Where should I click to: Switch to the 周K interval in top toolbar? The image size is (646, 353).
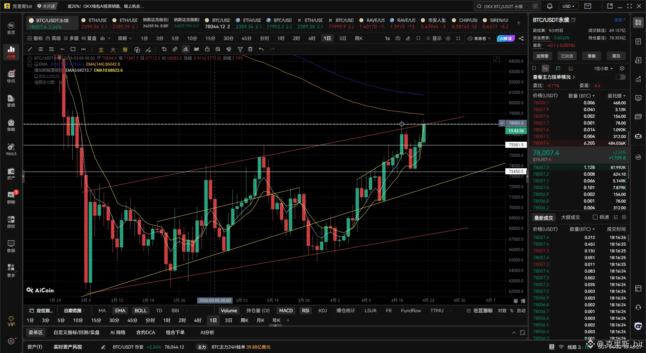coord(359,38)
